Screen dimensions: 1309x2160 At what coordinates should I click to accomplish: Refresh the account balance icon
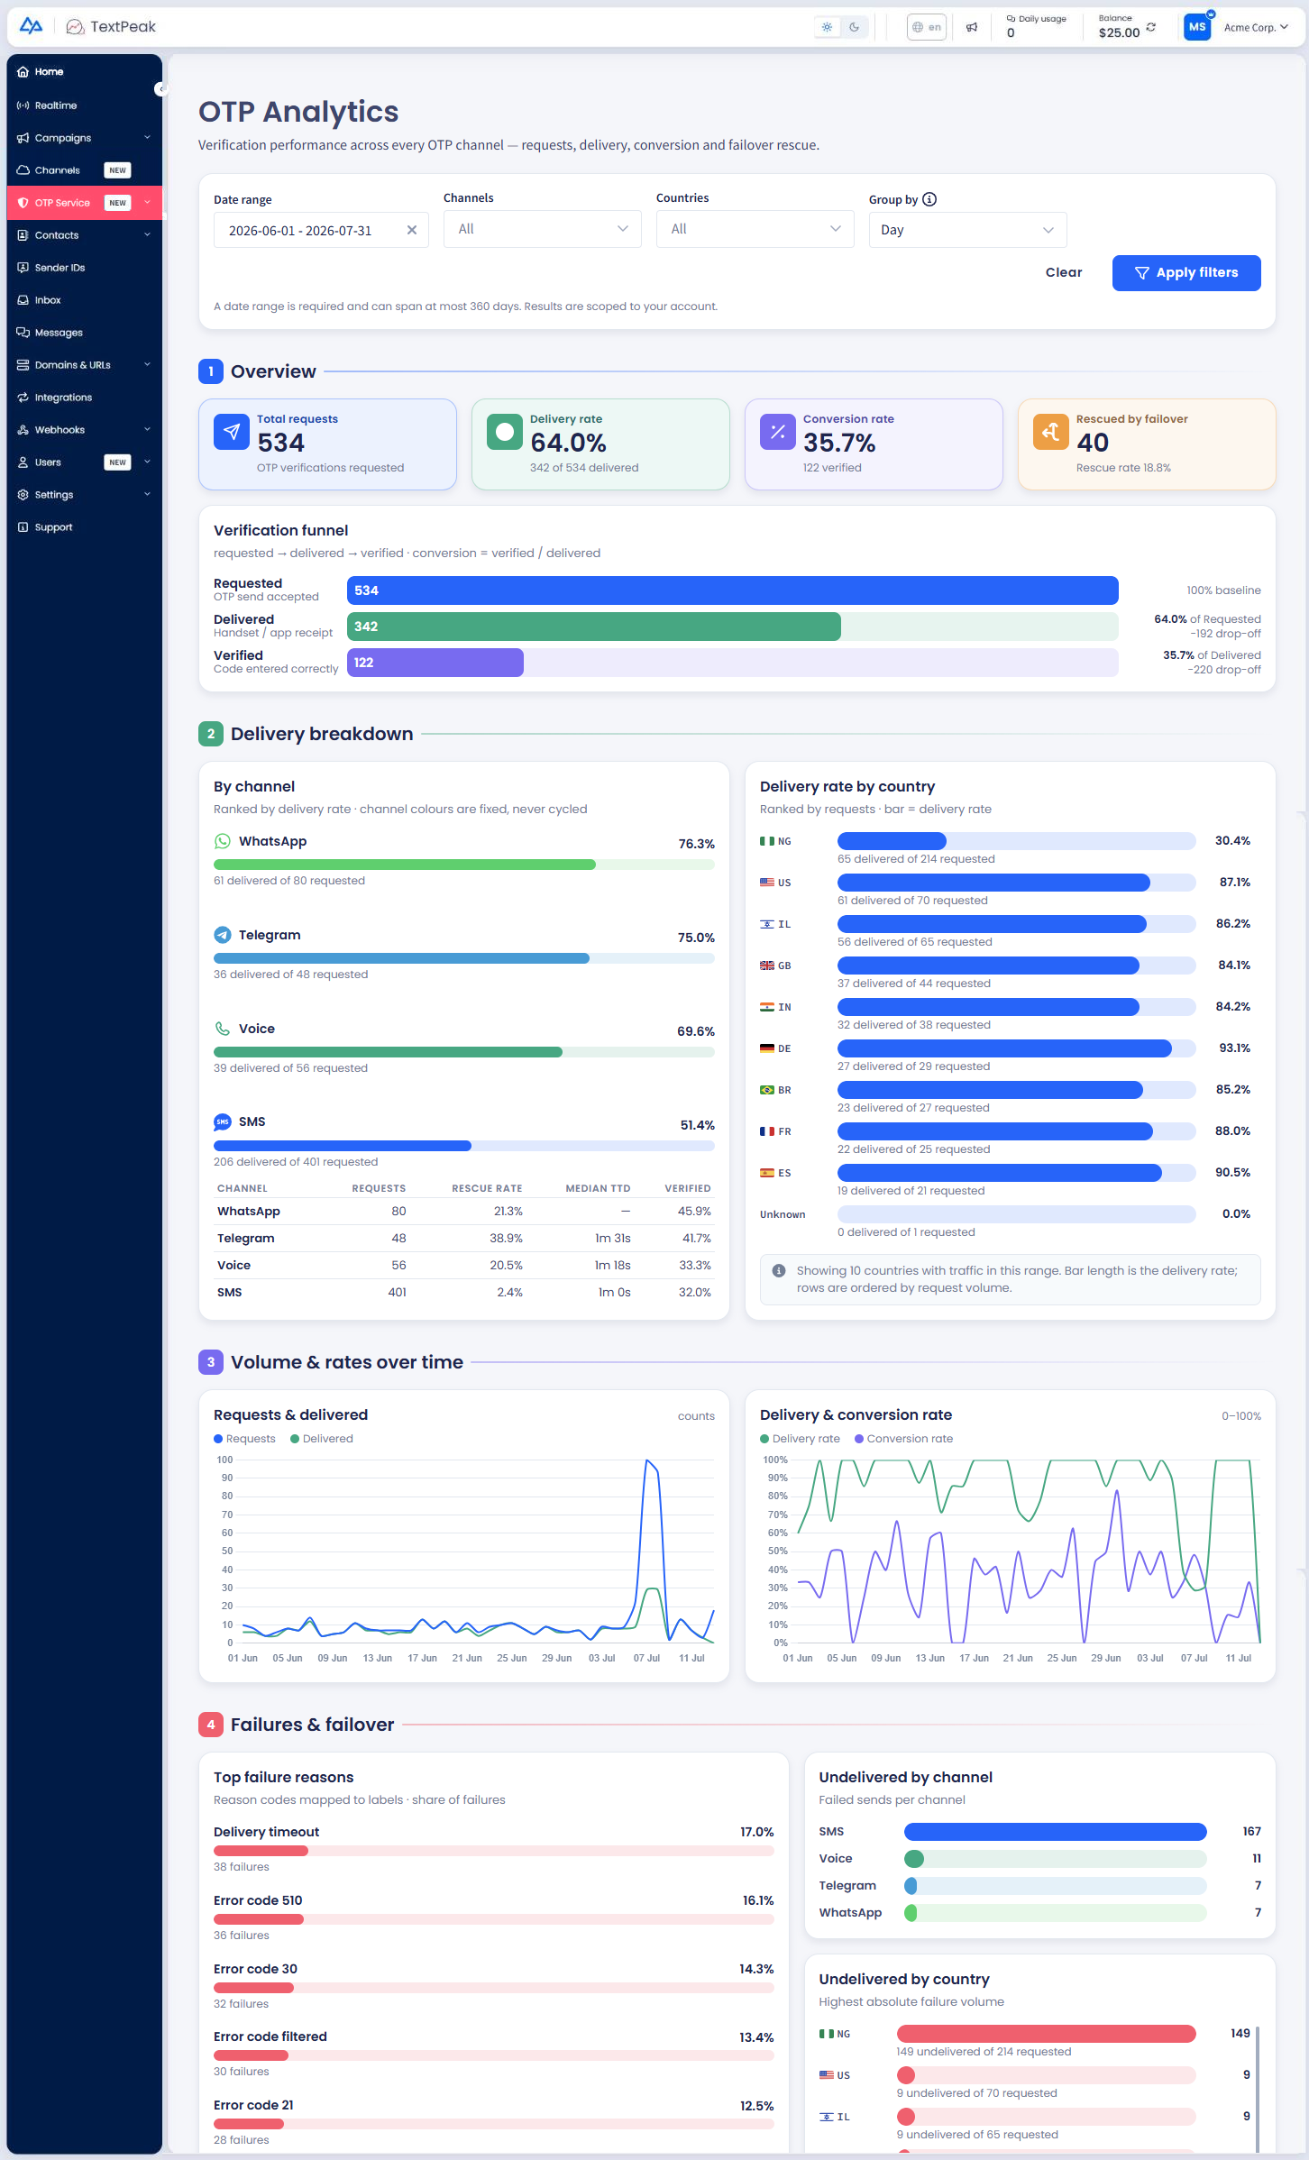[x=1151, y=27]
